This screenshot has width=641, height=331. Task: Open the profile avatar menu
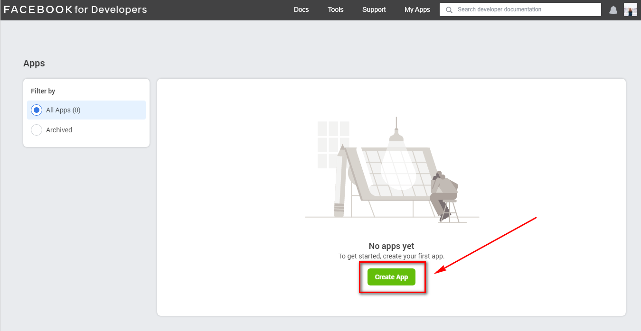[630, 9]
